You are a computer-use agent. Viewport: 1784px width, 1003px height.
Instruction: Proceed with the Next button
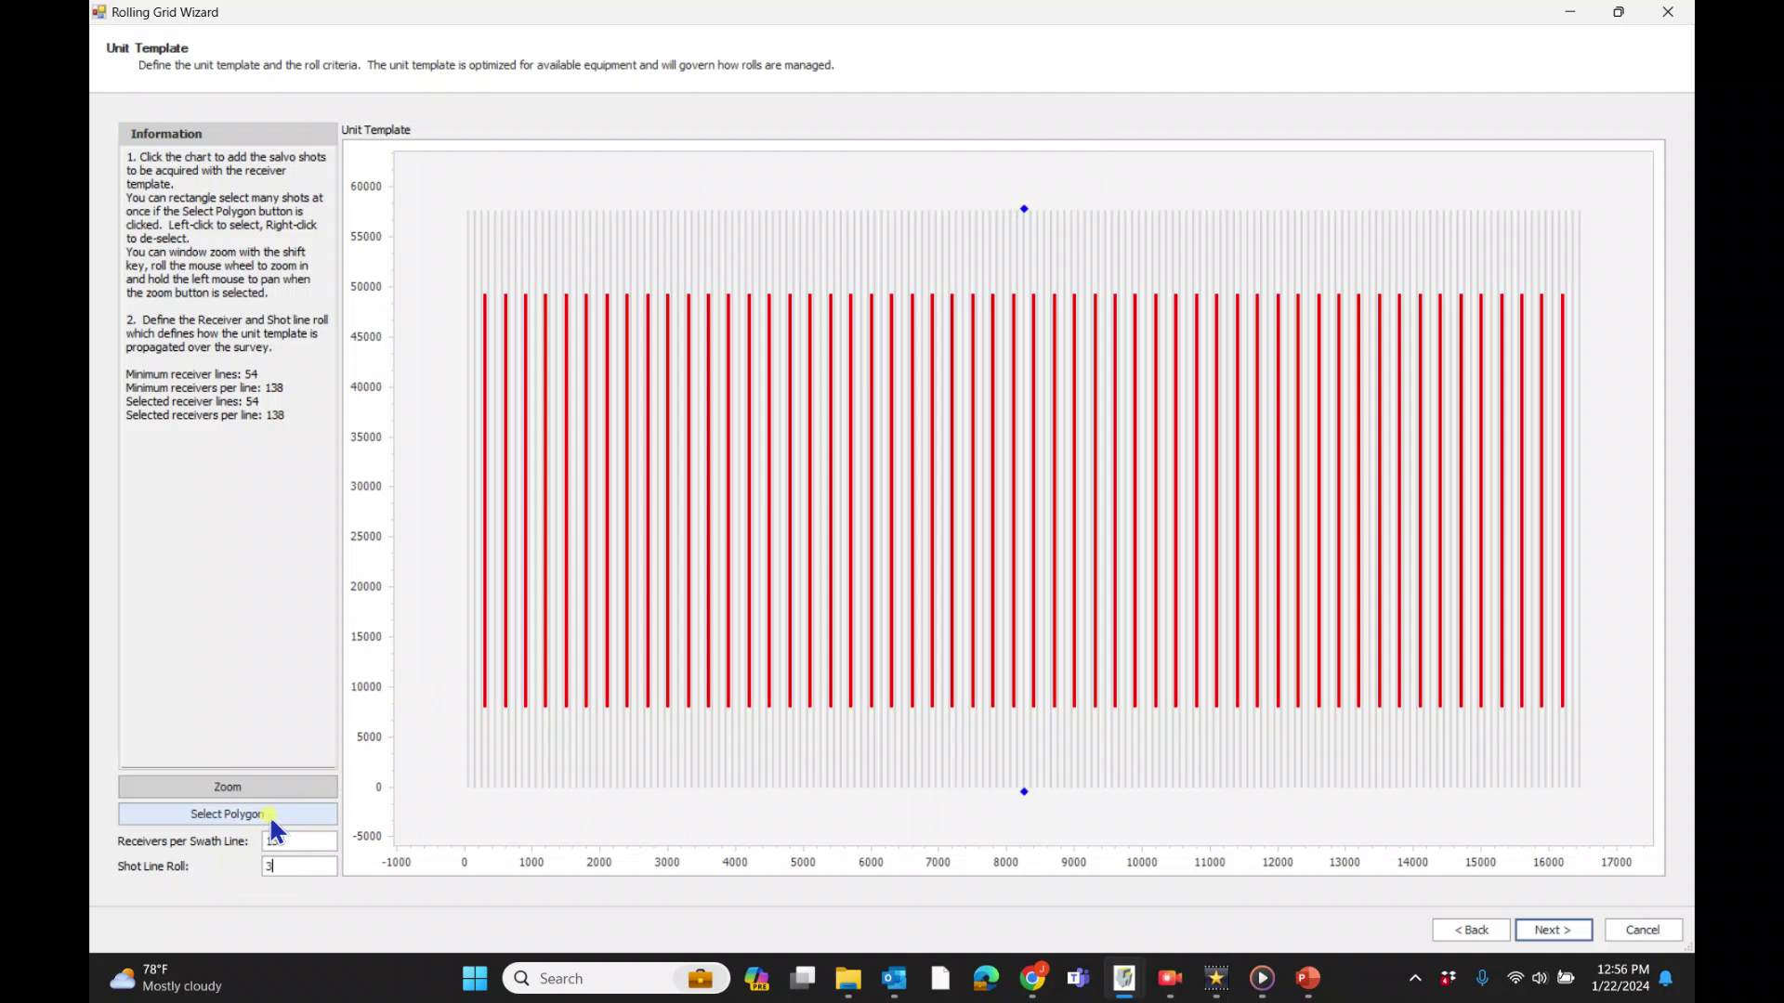point(1554,929)
